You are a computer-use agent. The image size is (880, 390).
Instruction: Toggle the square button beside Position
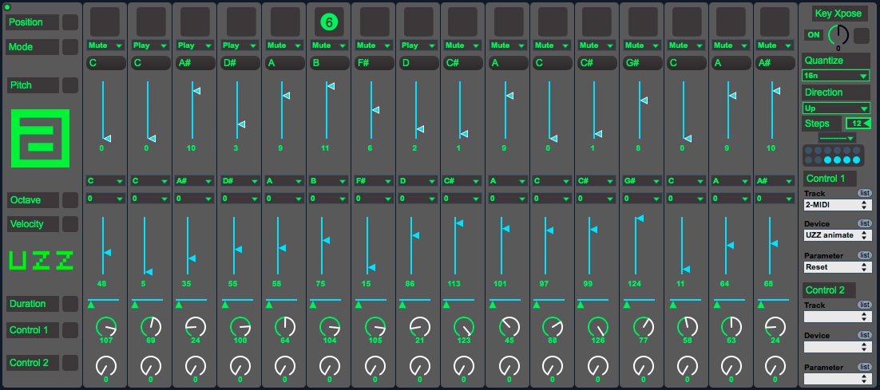pos(70,22)
